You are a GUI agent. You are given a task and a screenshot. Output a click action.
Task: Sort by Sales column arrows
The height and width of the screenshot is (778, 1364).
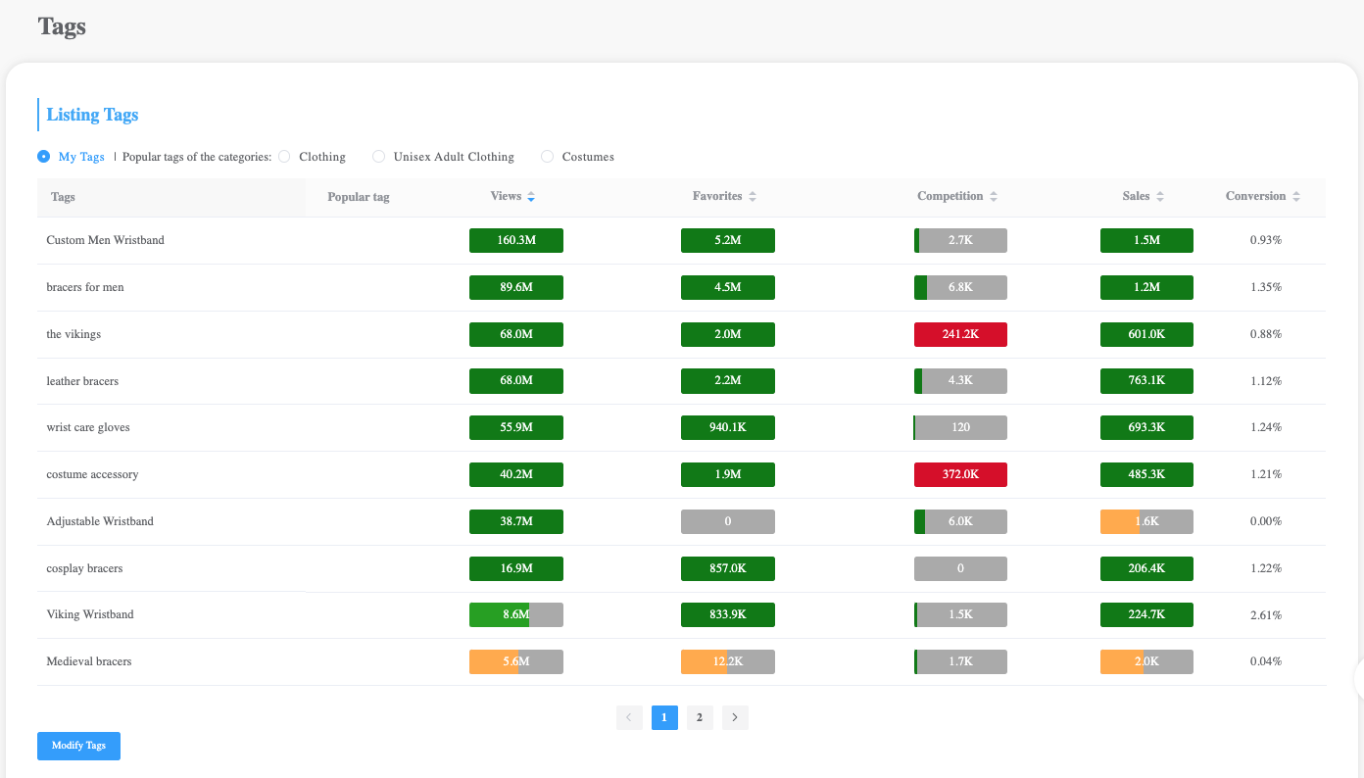tap(1160, 197)
